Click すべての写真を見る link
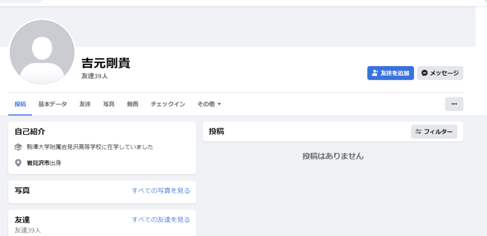The width and height of the screenshot is (487, 236). pyautogui.click(x=161, y=190)
